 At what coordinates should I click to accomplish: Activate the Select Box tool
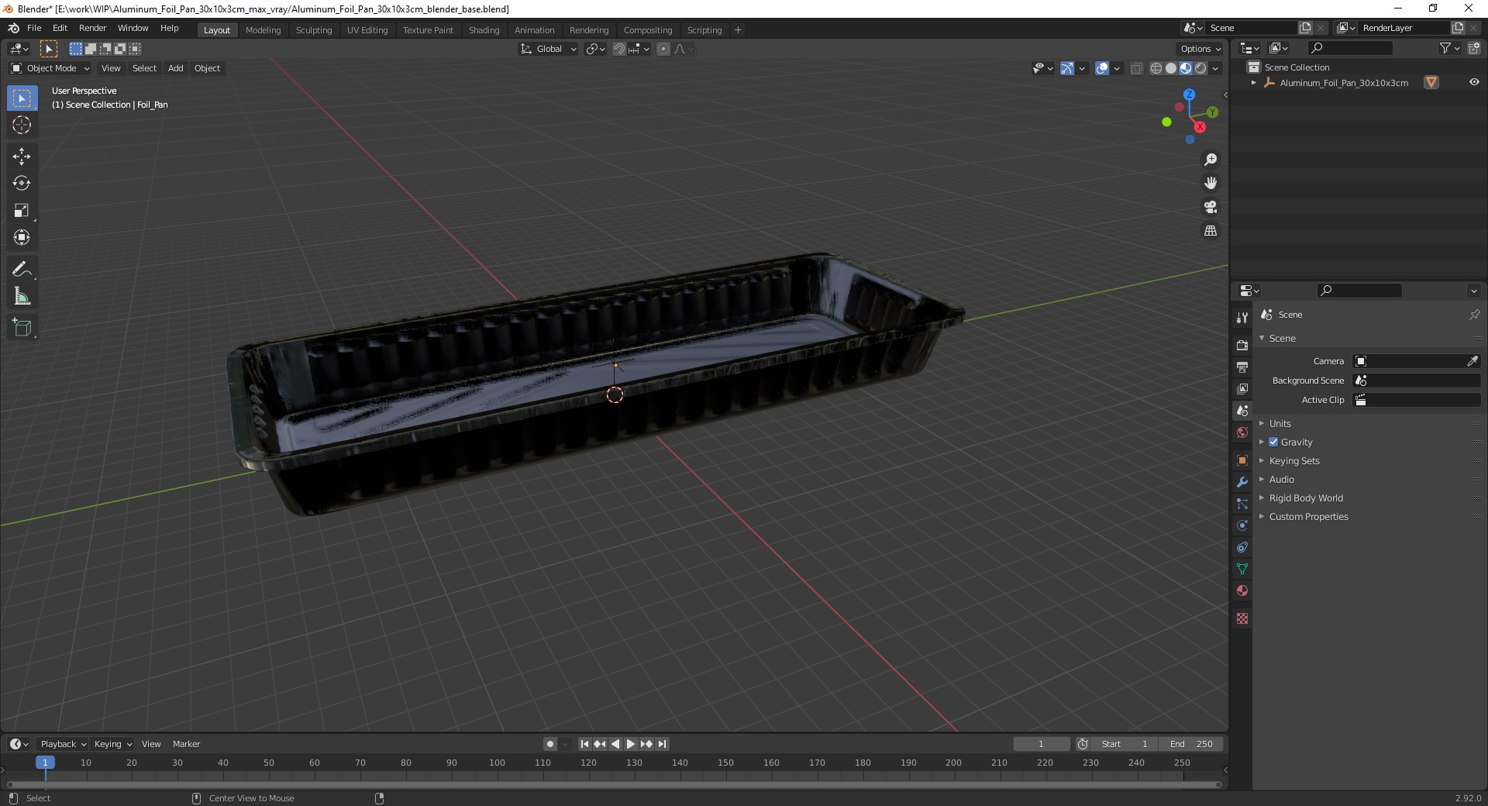click(x=22, y=98)
